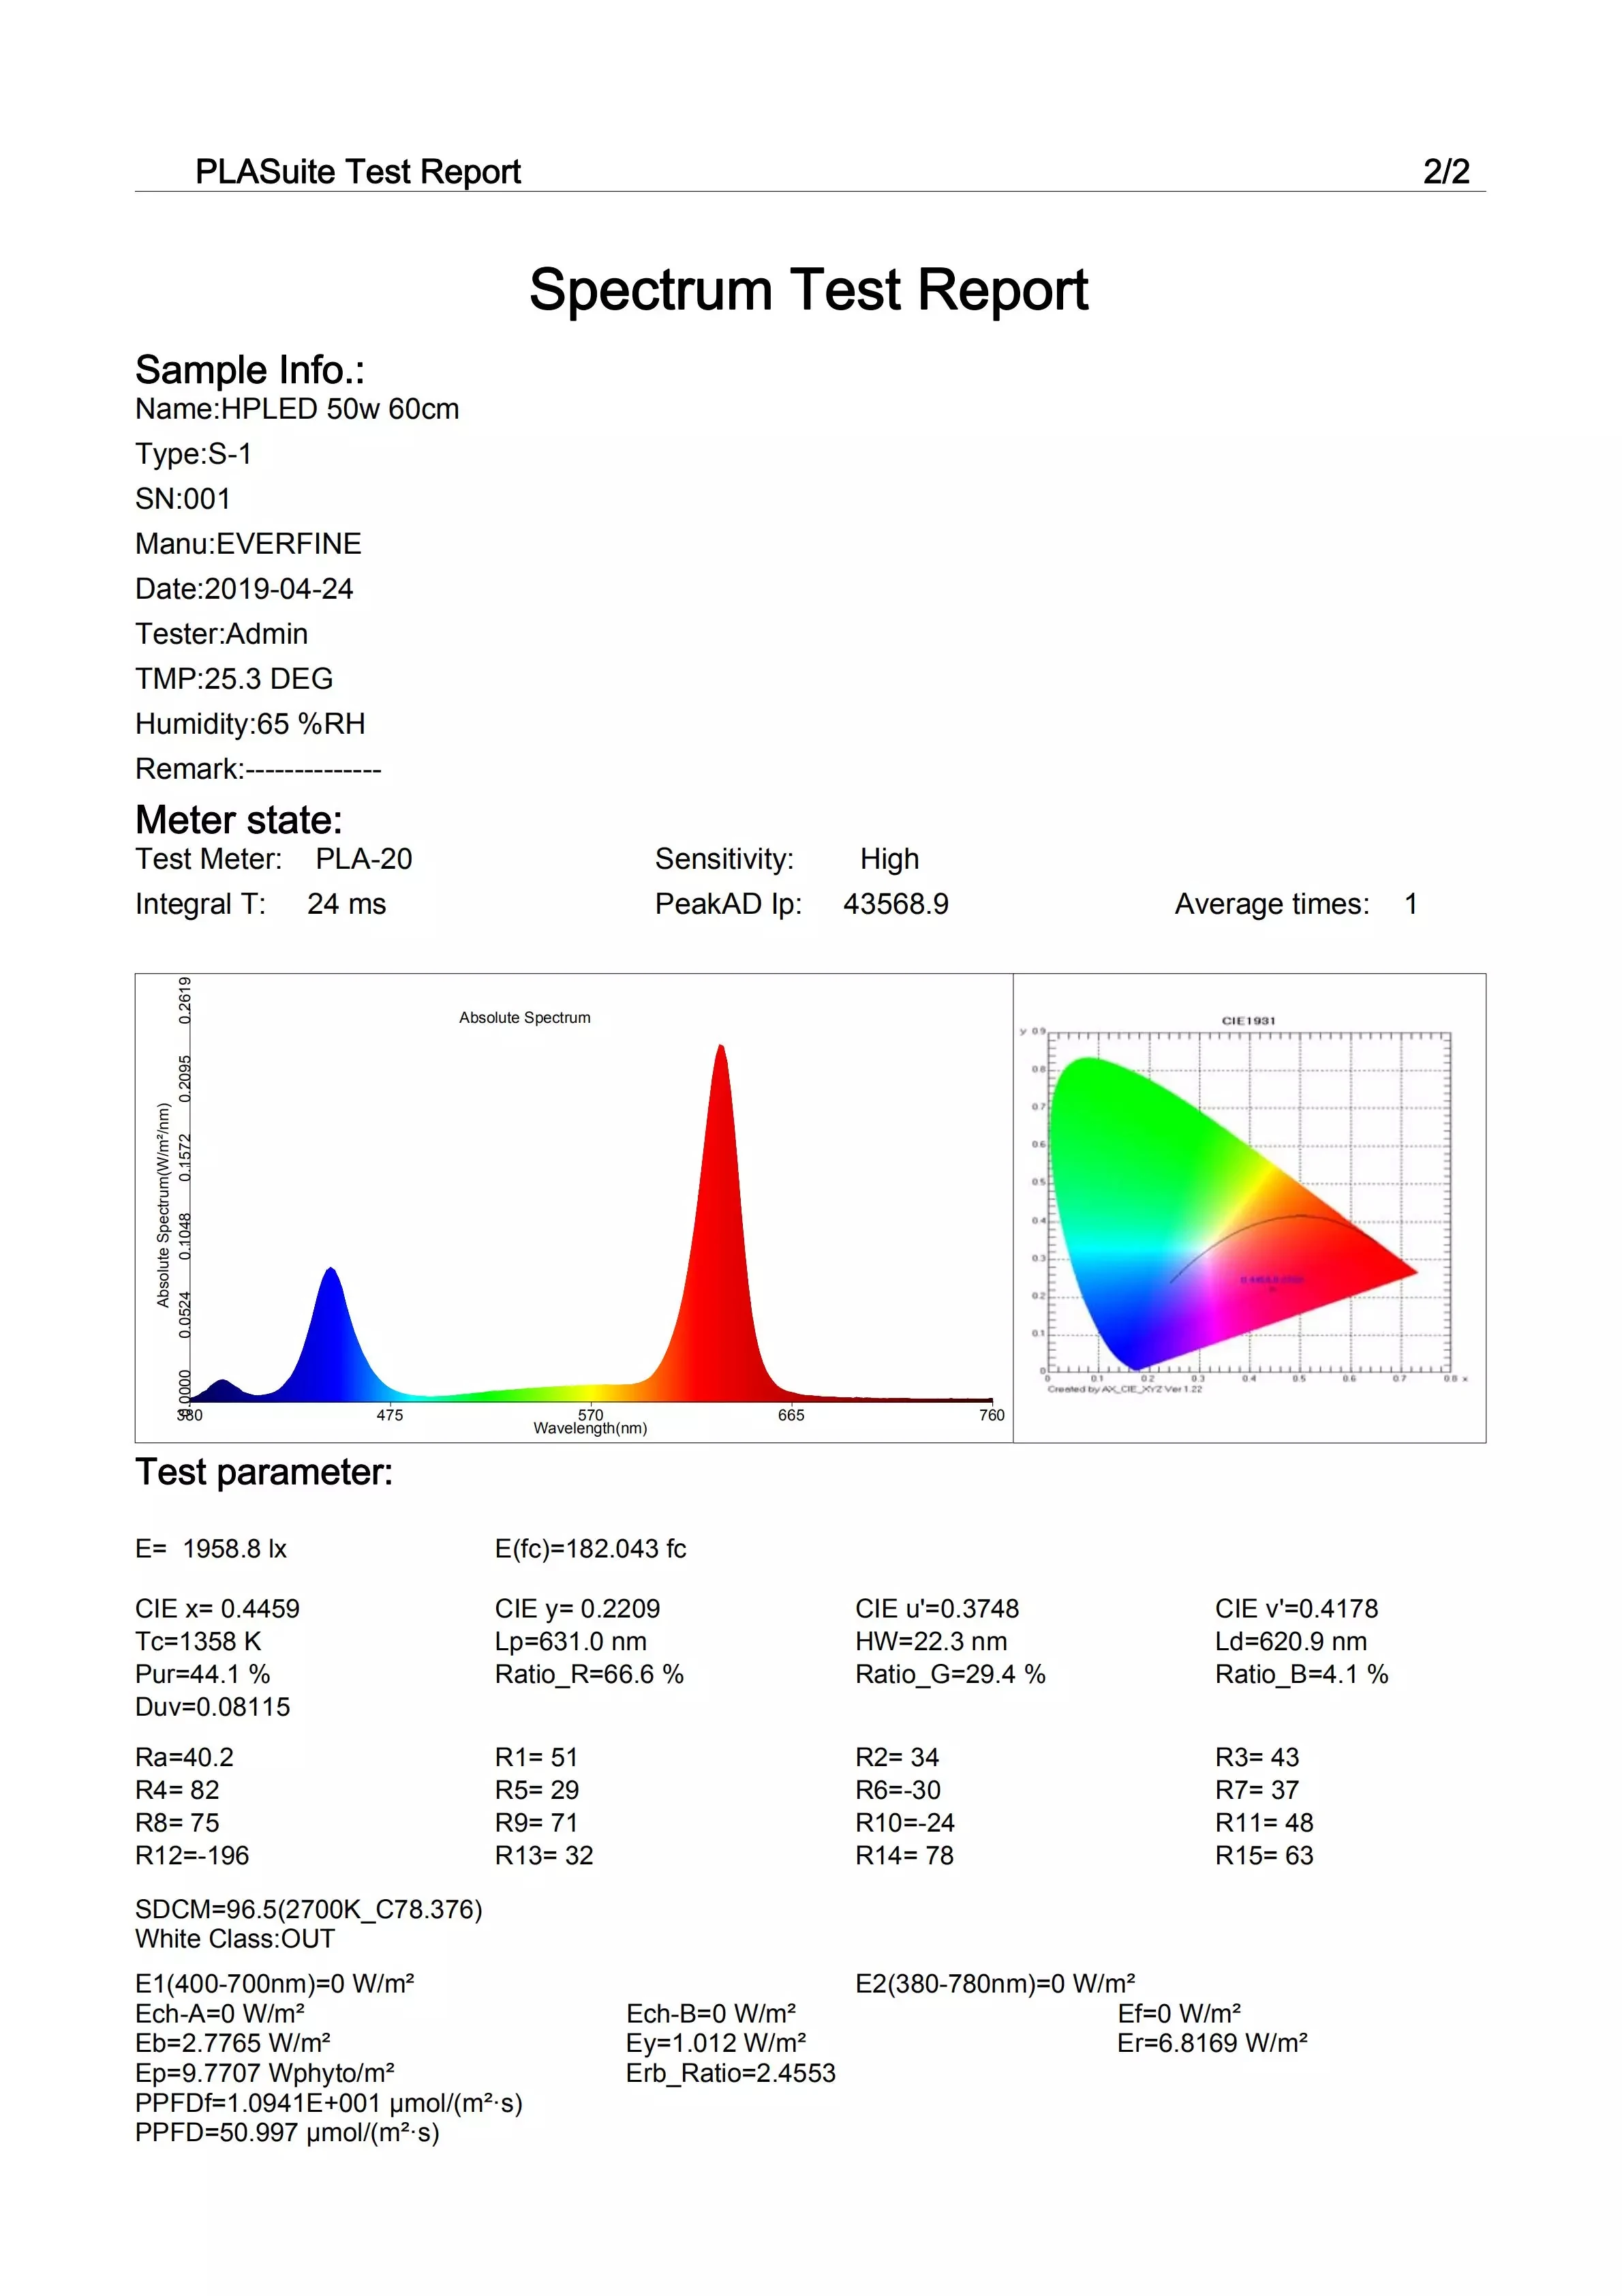Click the 2/2 page number
The height and width of the screenshot is (2296, 1622).
(1446, 172)
